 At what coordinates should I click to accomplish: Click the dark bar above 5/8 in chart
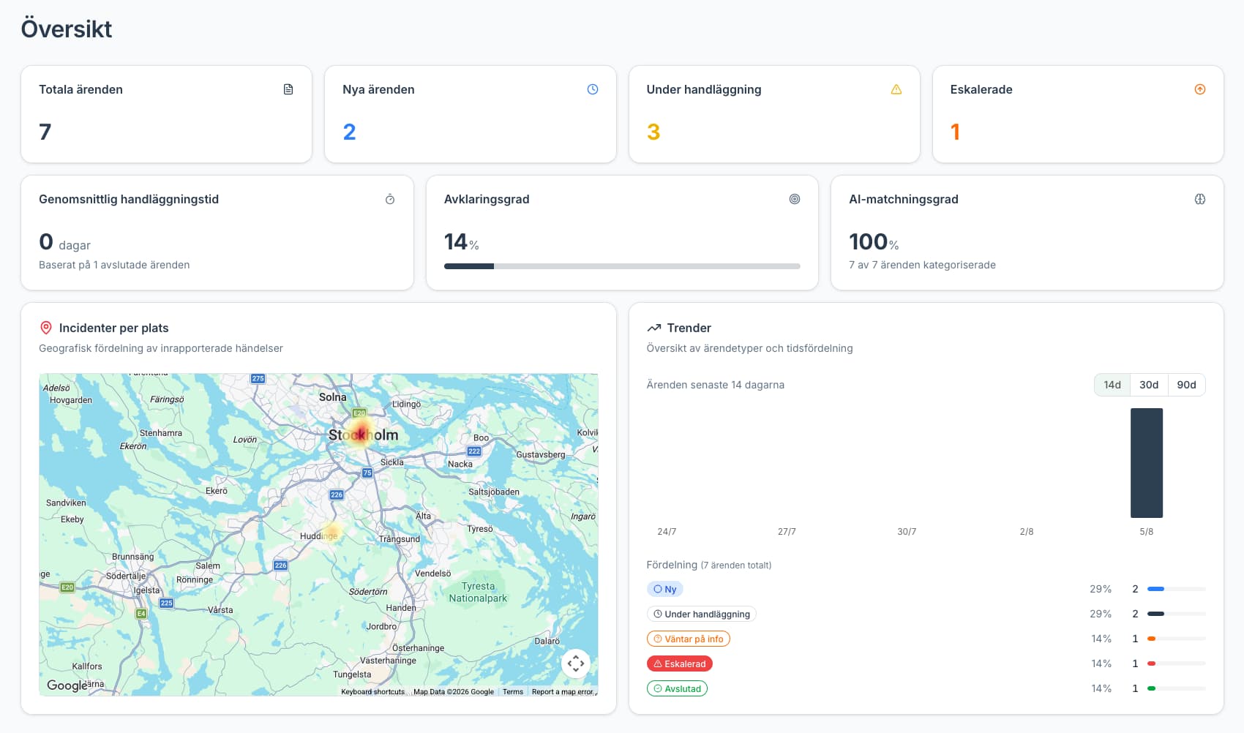coord(1147,463)
